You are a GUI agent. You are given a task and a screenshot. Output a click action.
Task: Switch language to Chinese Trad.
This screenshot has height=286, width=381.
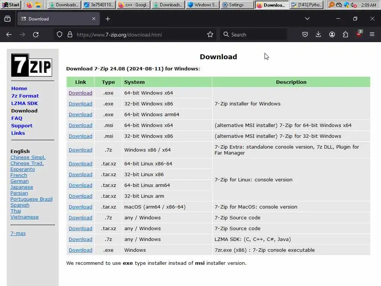click(27, 163)
